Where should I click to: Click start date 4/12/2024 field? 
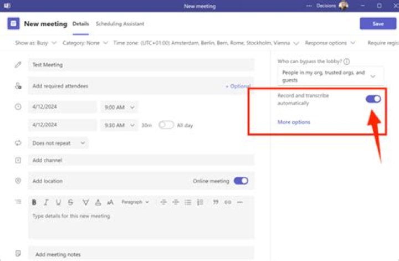pyautogui.click(x=63, y=106)
